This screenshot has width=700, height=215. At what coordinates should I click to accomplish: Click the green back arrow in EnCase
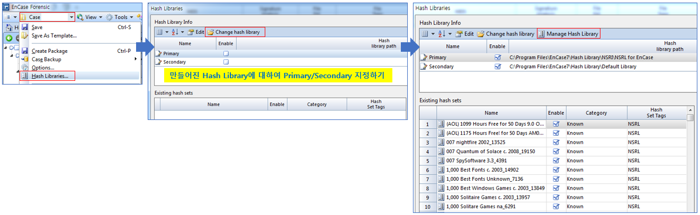(9, 38)
